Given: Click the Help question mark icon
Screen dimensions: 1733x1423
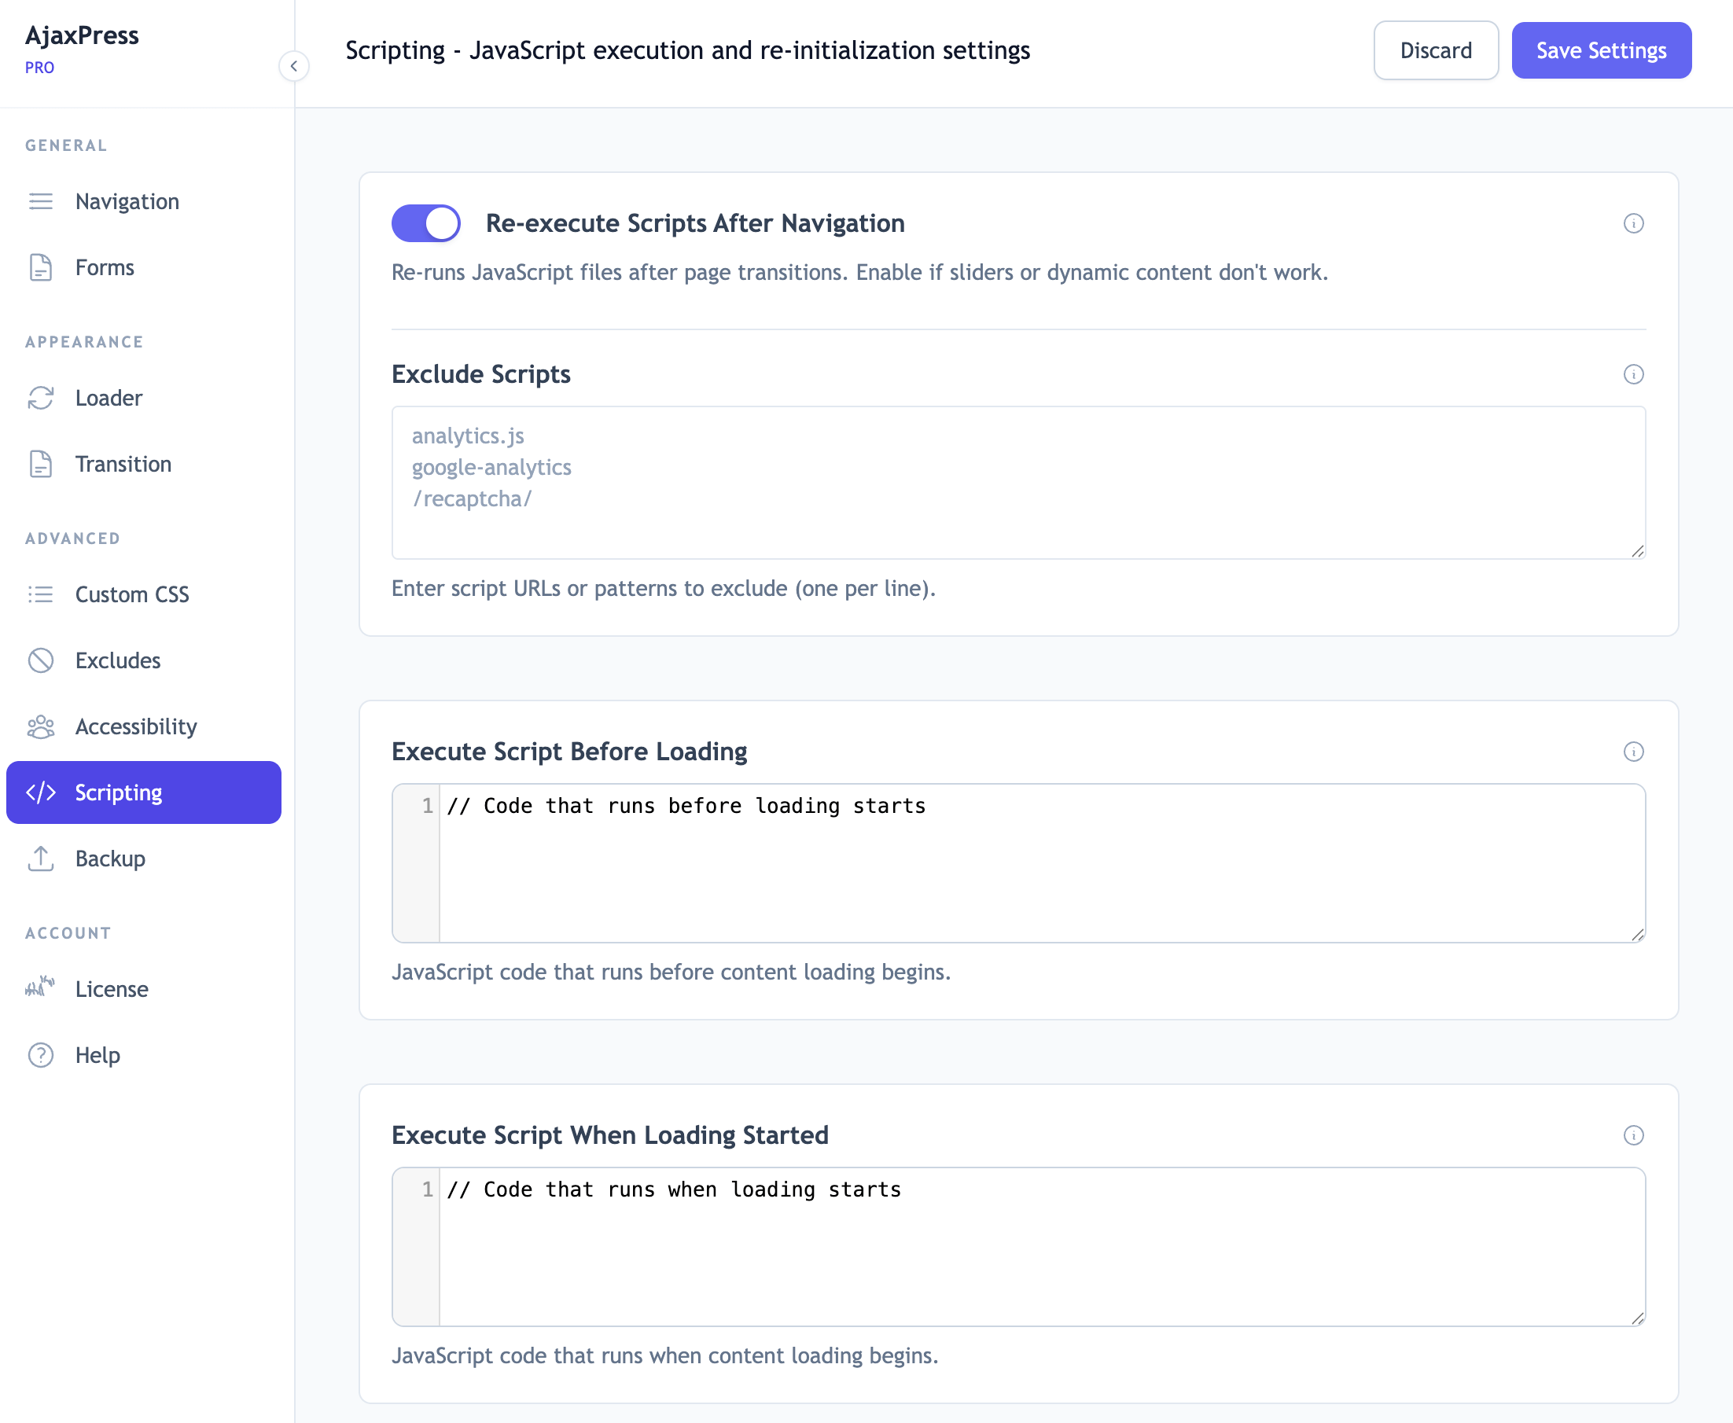Looking at the screenshot, I should (x=41, y=1055).
